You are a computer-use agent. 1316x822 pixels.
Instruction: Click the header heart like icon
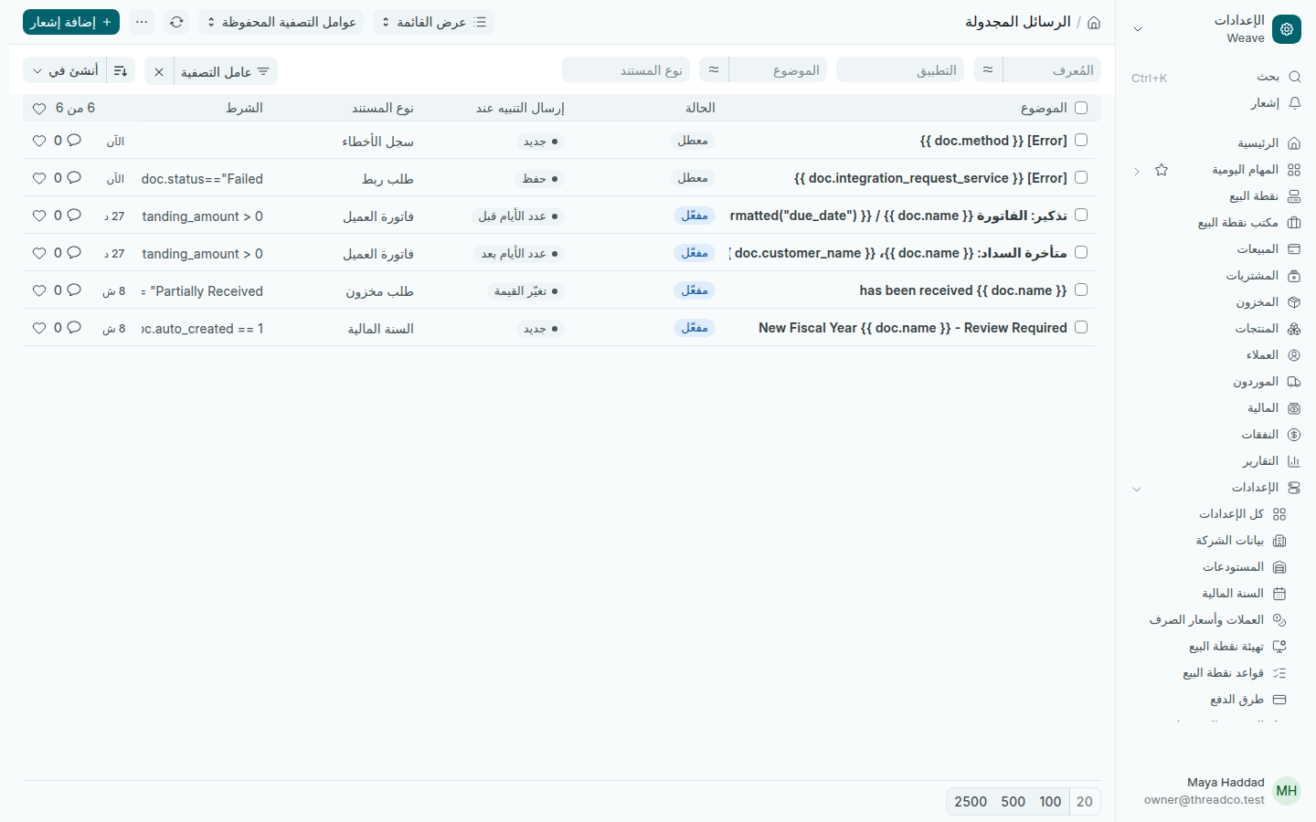(39, 108)
